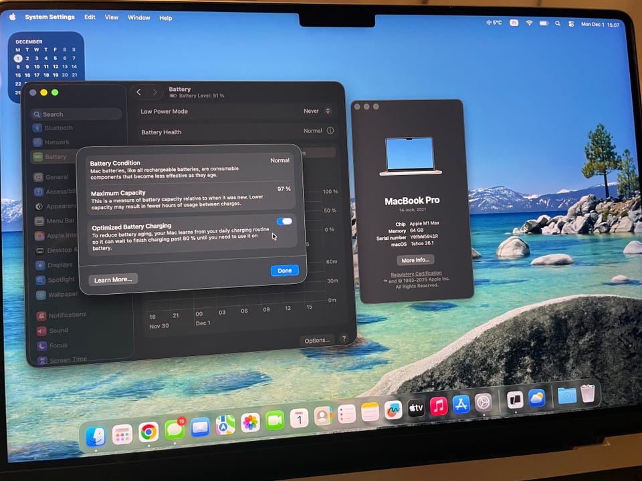Image resolution: width=642 pixels, height=481 pixels.
Task: Launch Google Chrome from the Dock
Action: pyautogui.click(x=148, y=432)
